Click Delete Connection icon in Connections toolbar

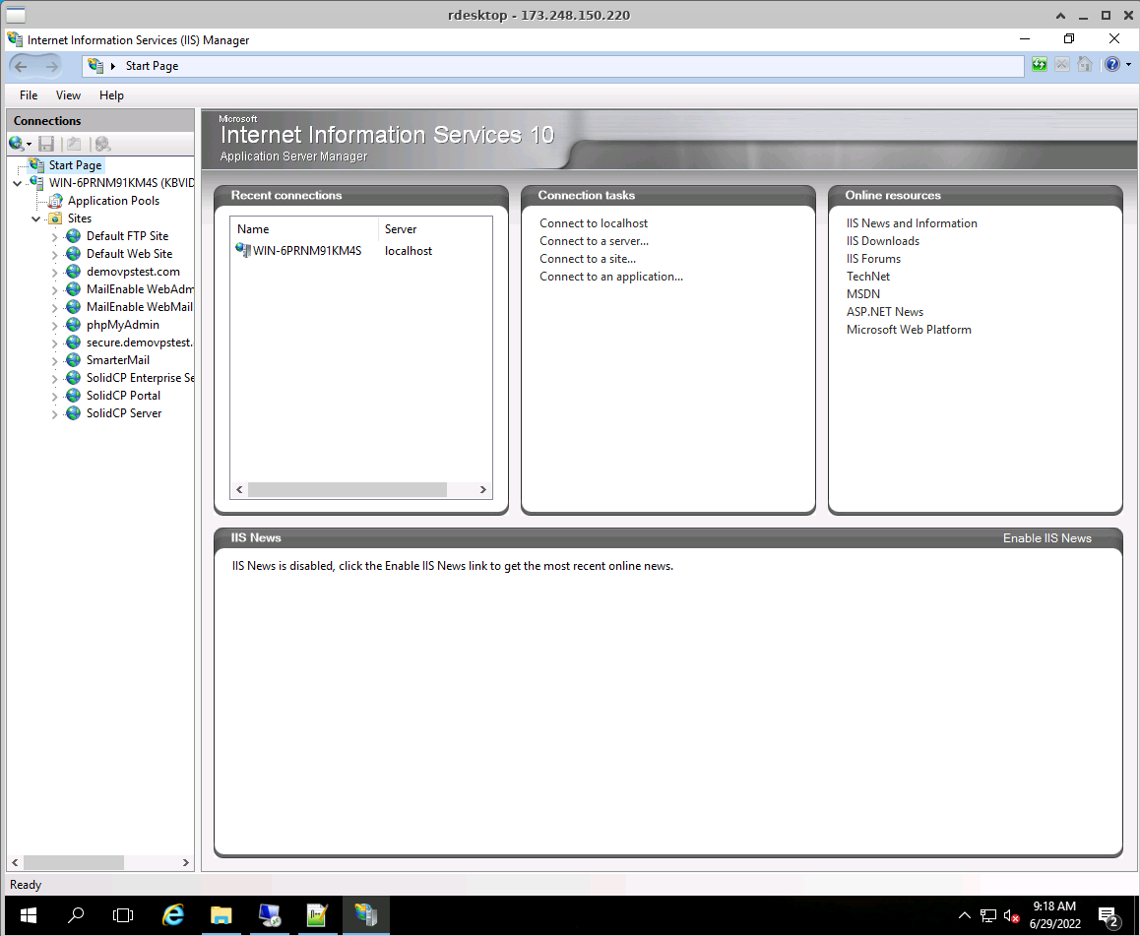click(x=102, y=144)
